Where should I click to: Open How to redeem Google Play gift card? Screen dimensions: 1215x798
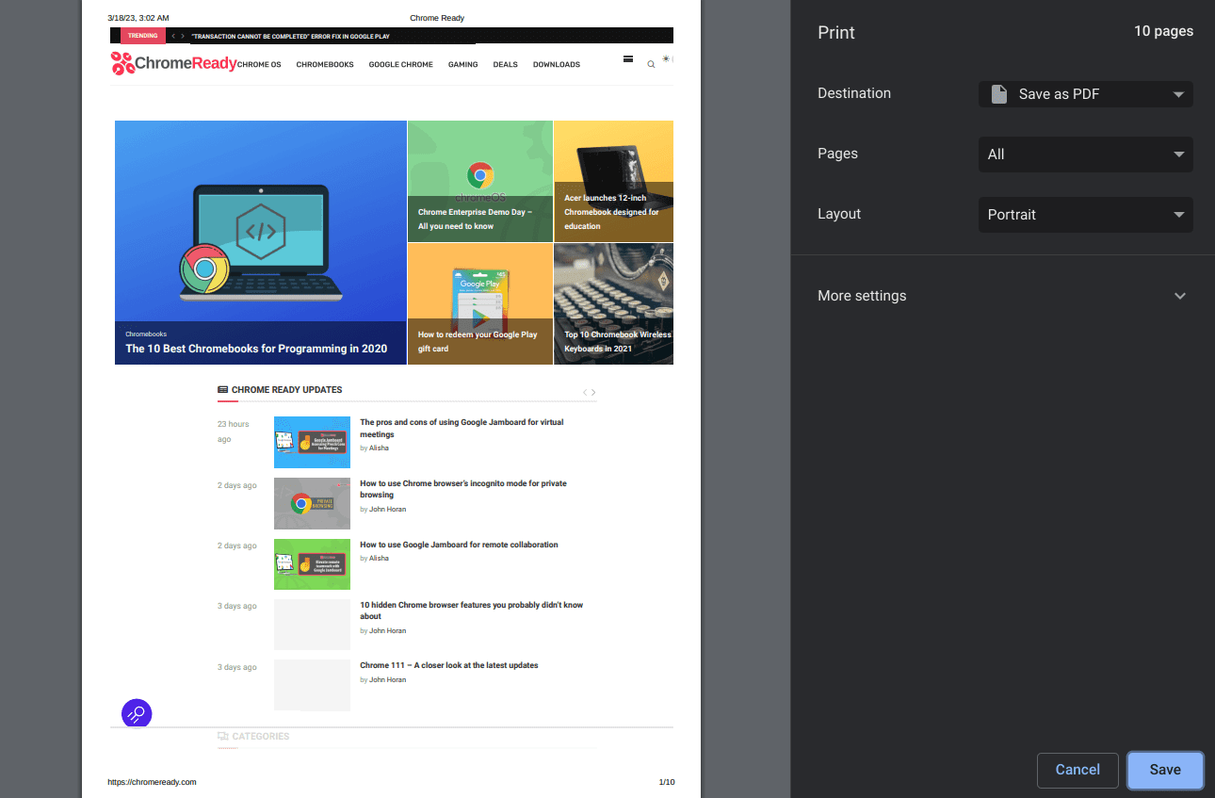click(x=478, y=341)
